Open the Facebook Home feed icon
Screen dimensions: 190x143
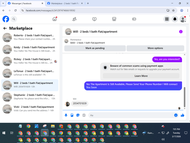(55, 19)
